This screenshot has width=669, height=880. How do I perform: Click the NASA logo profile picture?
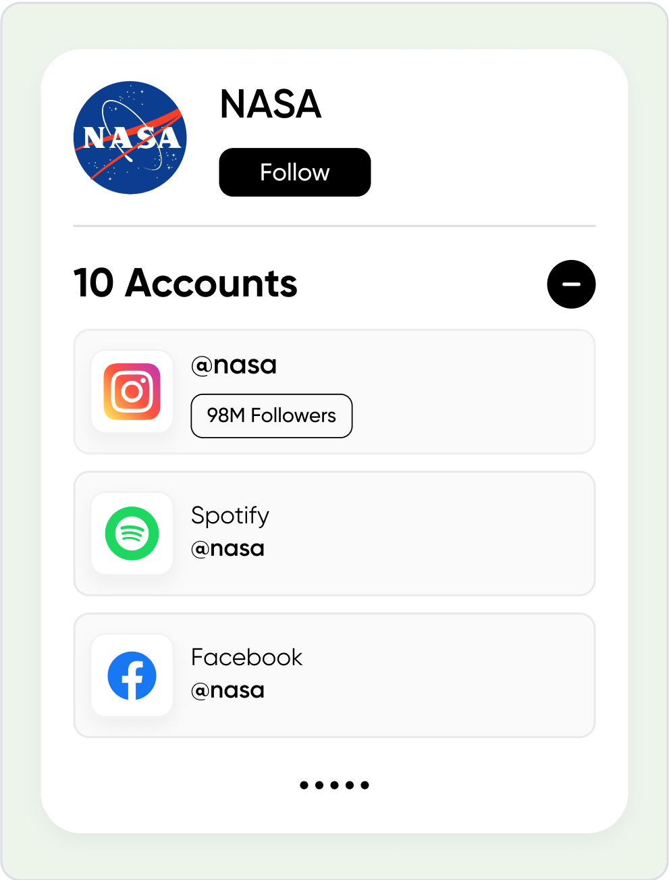(x=130, y=138)
